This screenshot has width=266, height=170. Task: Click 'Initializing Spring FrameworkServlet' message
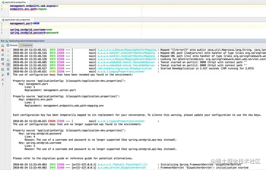coord(202,164)
